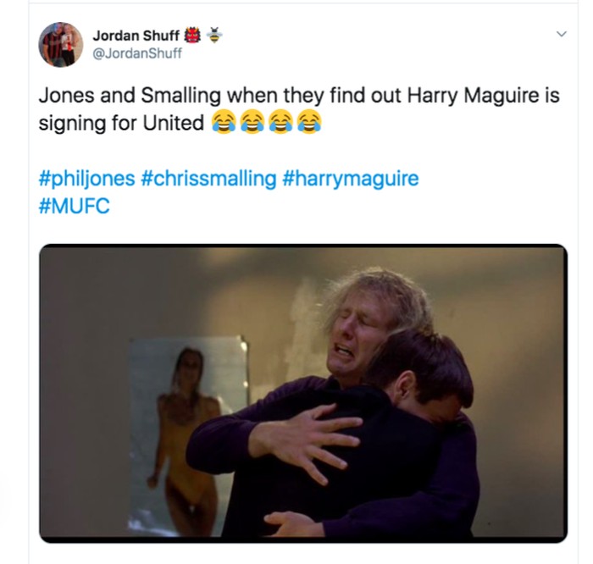Click the Jordan Shuff display name

(136, 36)
